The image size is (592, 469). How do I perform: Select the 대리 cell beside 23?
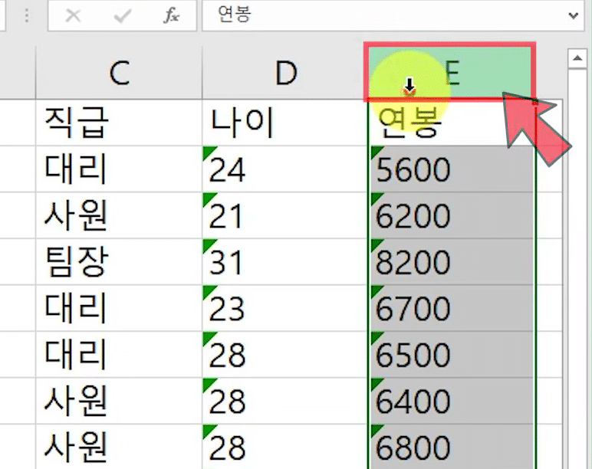tap(119, 308)
